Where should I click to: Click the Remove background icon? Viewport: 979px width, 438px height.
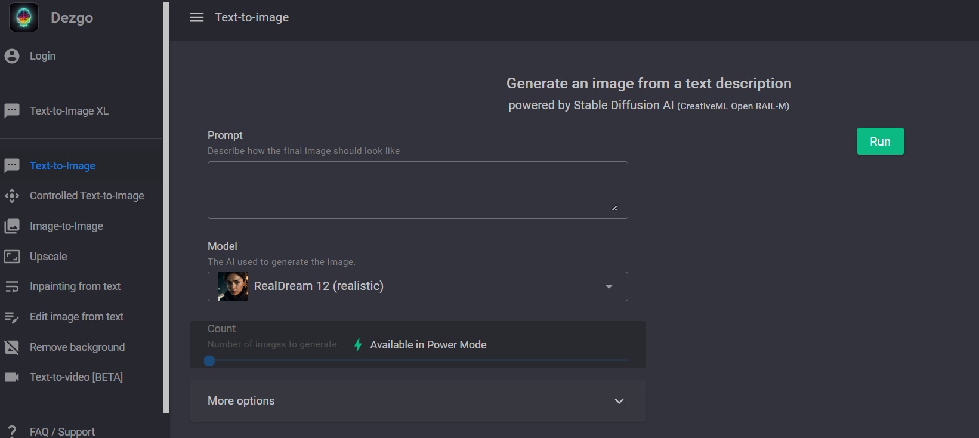click(x=12, y=347)
